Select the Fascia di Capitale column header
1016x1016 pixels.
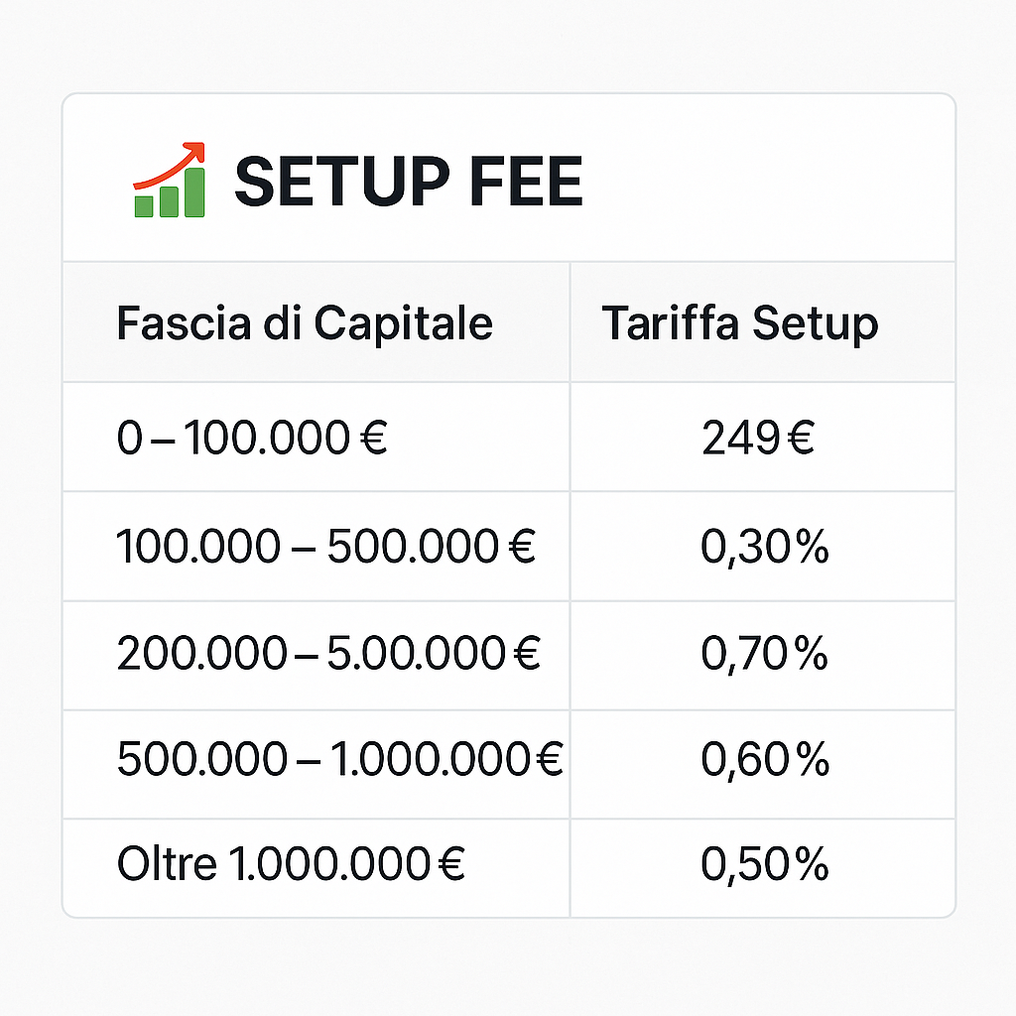305,322
